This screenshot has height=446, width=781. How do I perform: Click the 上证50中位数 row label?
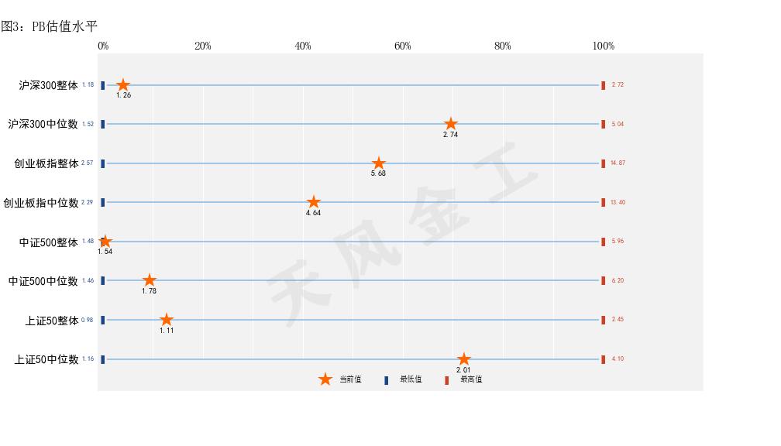pyautogui.click(x=46, y=359)
